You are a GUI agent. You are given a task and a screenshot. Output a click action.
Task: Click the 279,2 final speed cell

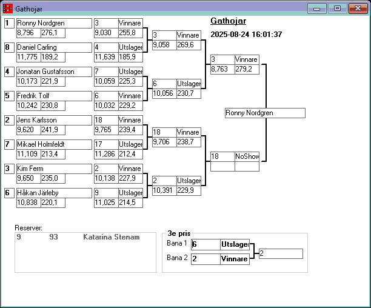(x=247, y=69)
